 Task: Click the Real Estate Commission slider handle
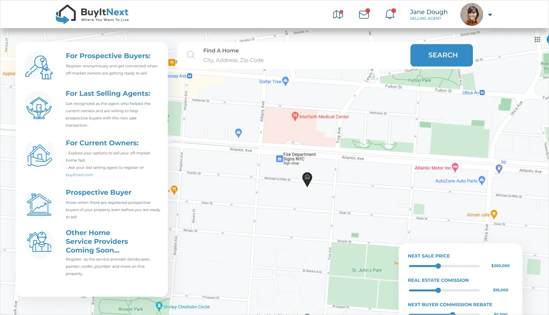438,290
